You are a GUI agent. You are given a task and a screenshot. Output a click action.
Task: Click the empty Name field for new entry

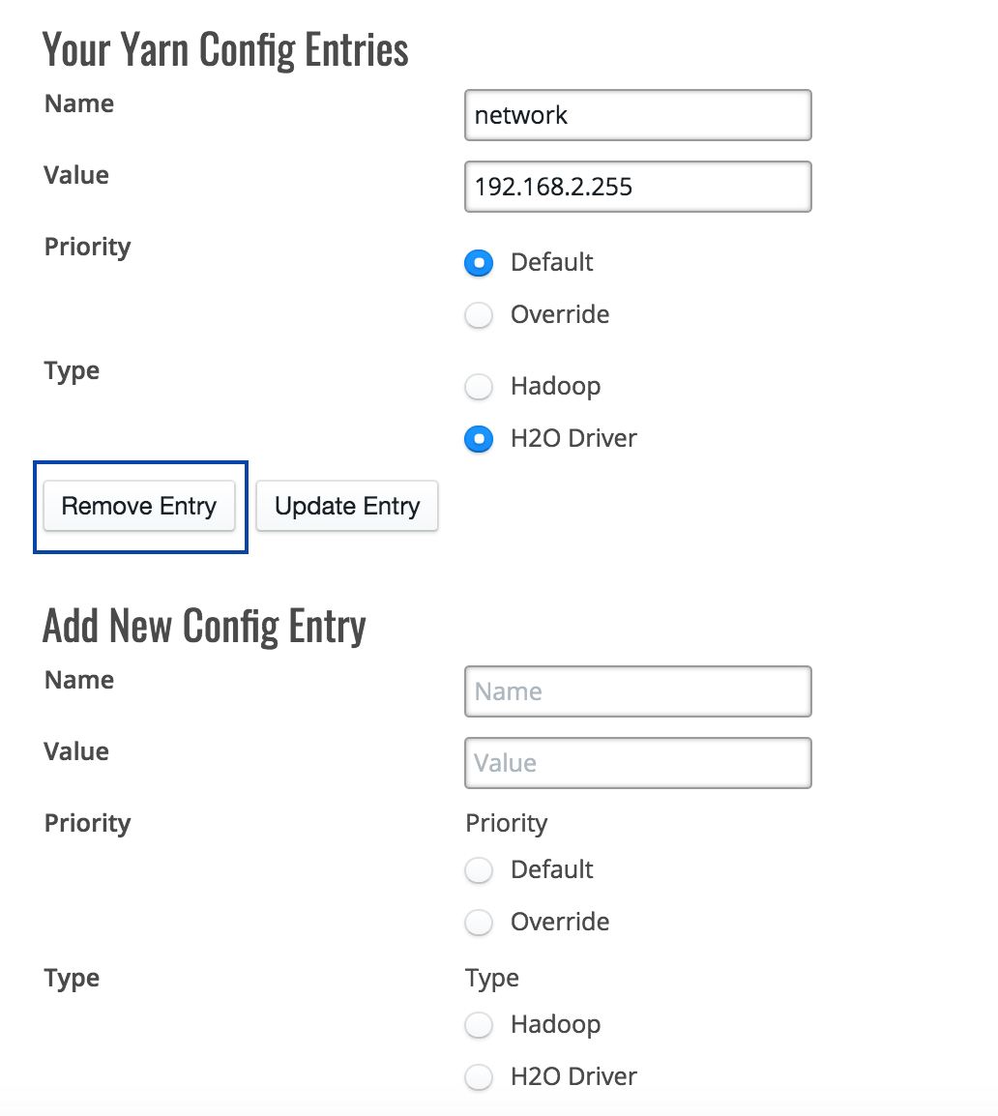(x=638, y=691)
